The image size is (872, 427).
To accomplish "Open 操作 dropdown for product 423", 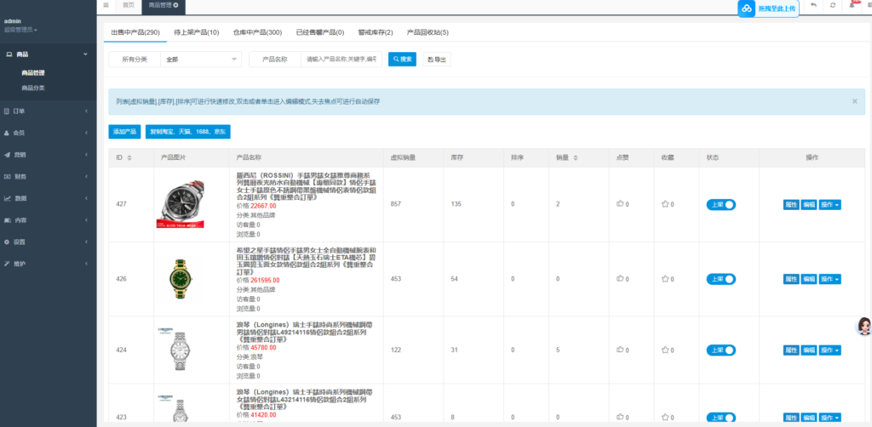I will (x=829, y=418).
